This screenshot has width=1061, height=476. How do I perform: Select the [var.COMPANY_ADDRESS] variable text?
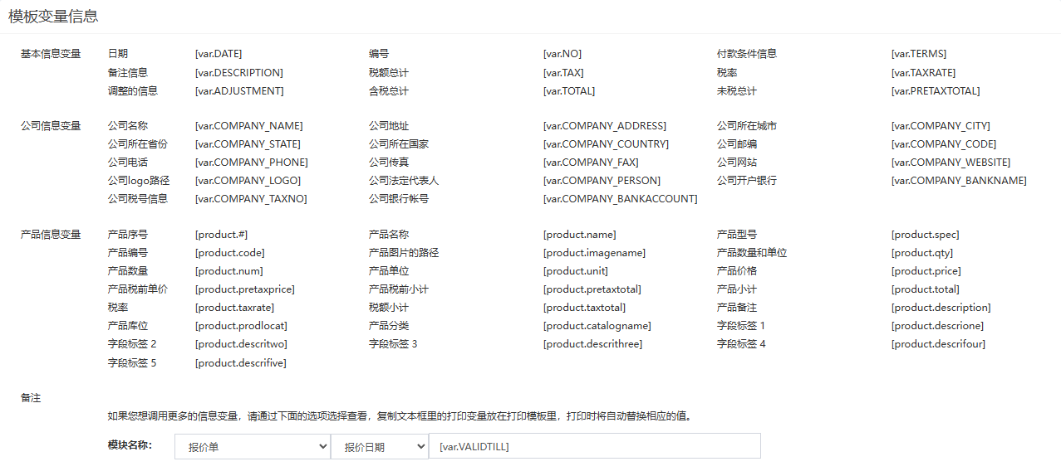coord(605,126)
